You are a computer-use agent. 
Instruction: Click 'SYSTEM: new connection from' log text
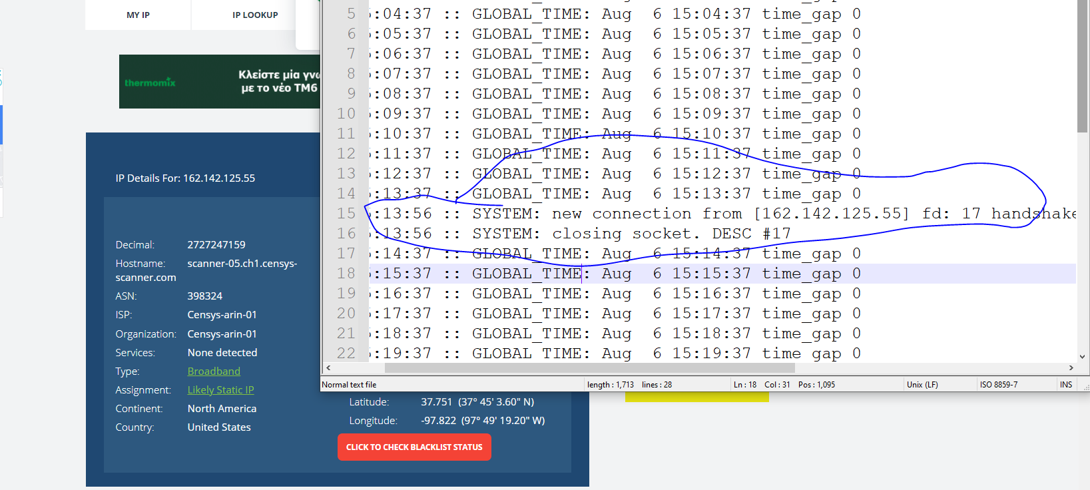point(607,214)
